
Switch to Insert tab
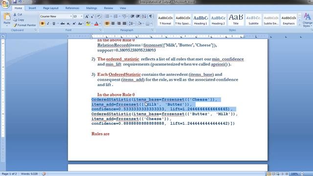pyautogui.click(x=32, y=8)
